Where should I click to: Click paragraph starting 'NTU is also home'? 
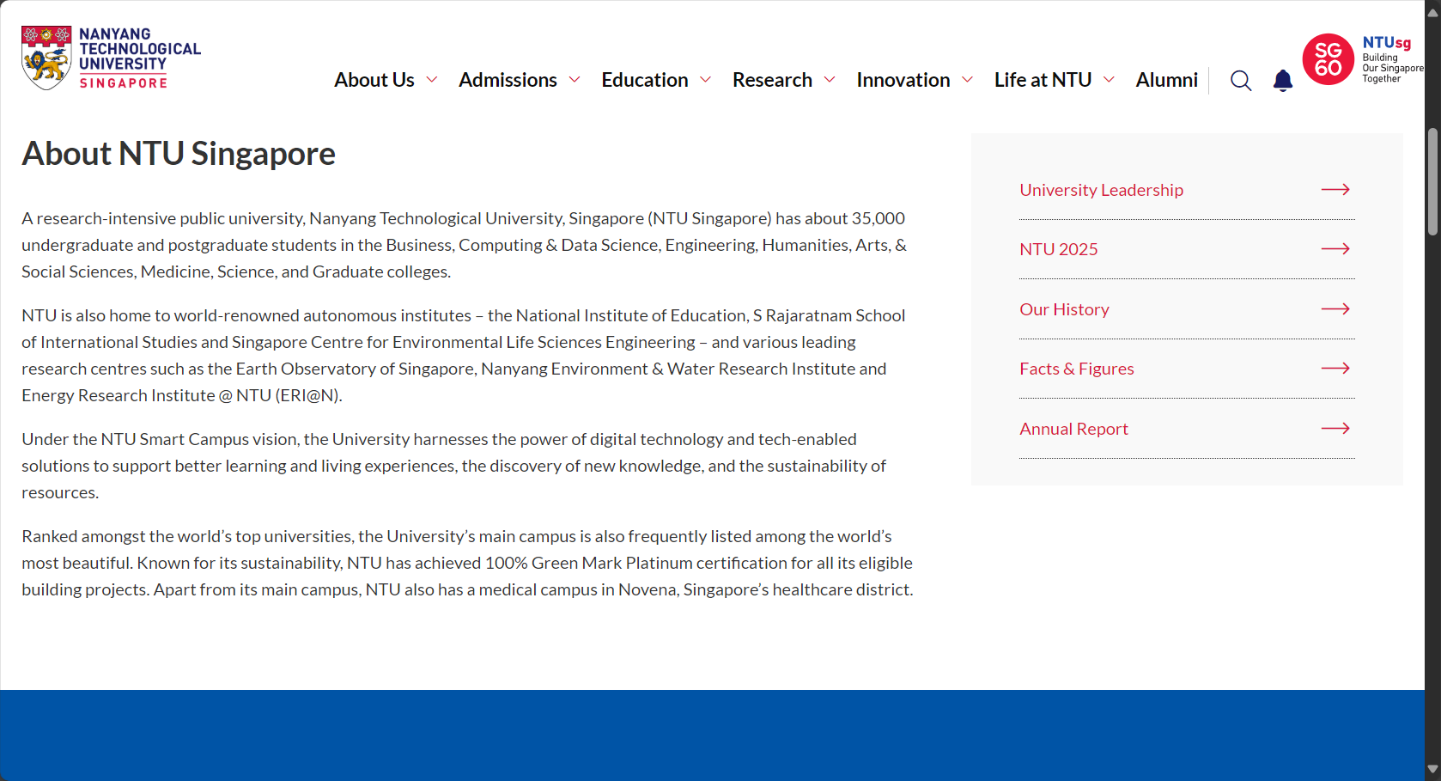pos(464,355)
